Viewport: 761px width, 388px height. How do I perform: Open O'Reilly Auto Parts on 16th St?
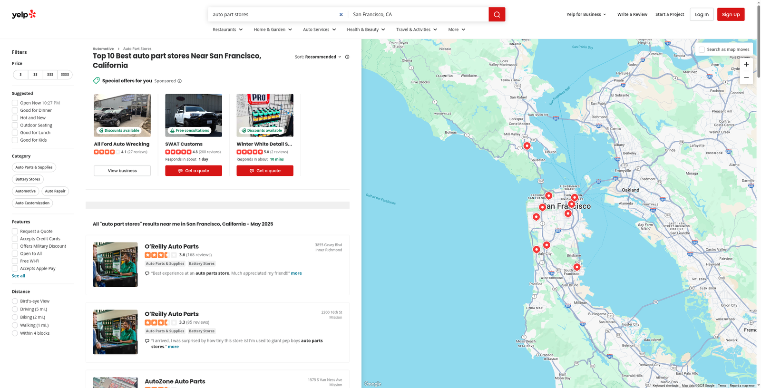pos(172,314)
